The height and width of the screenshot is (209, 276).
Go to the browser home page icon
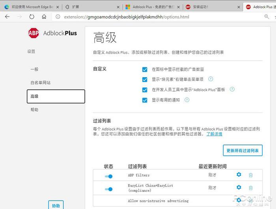[44, 17]
